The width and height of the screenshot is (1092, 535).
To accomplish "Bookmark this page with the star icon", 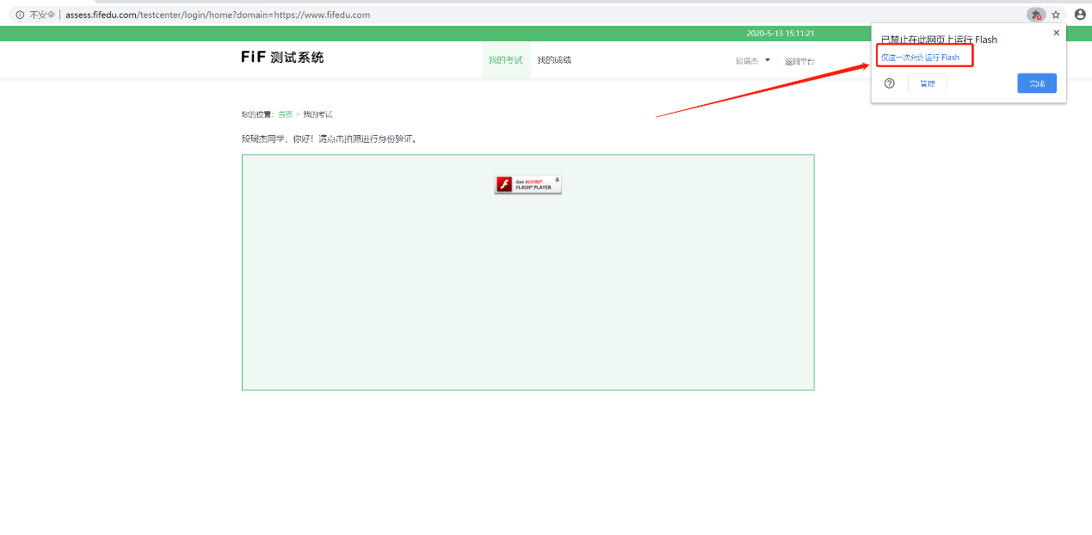I will pyautogui.click(x=1056, y=15).
